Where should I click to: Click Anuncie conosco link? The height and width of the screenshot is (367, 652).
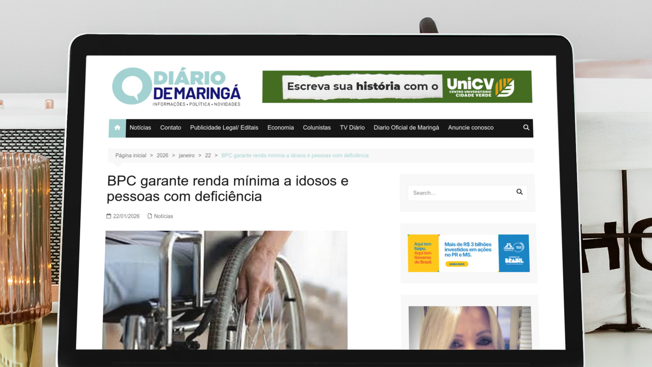[x=470, y=128]
